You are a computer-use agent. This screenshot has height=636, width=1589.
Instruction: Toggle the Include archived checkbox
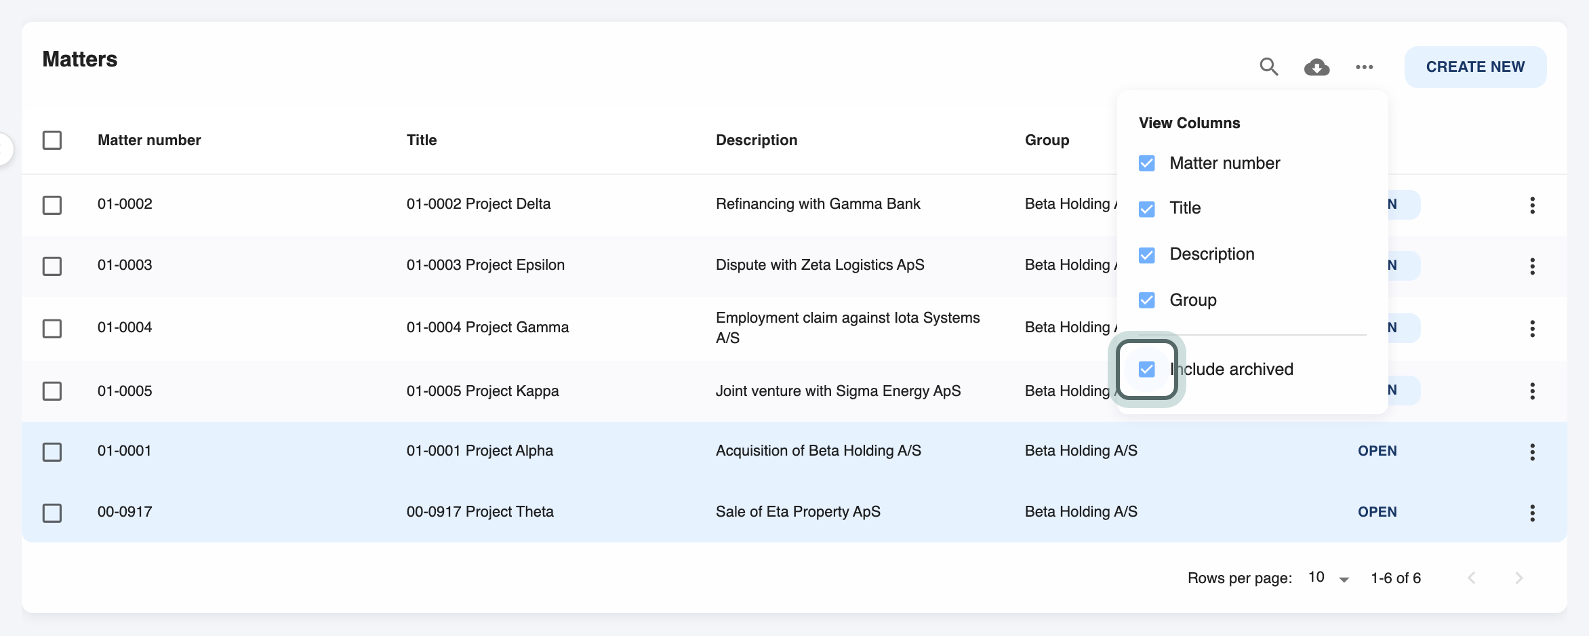1147,370
